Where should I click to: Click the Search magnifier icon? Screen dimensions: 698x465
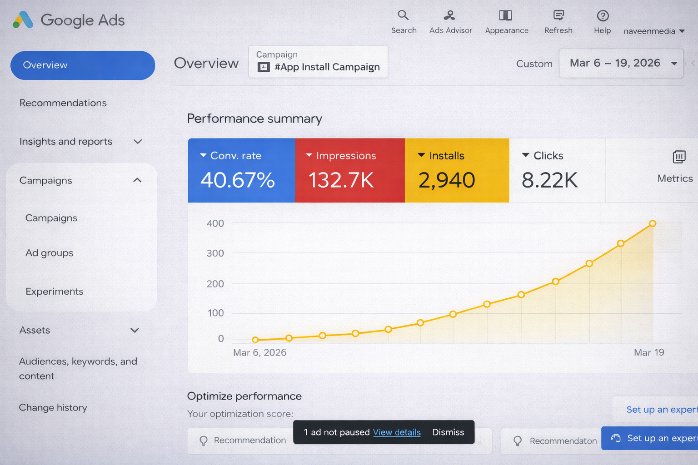point(403,15)
